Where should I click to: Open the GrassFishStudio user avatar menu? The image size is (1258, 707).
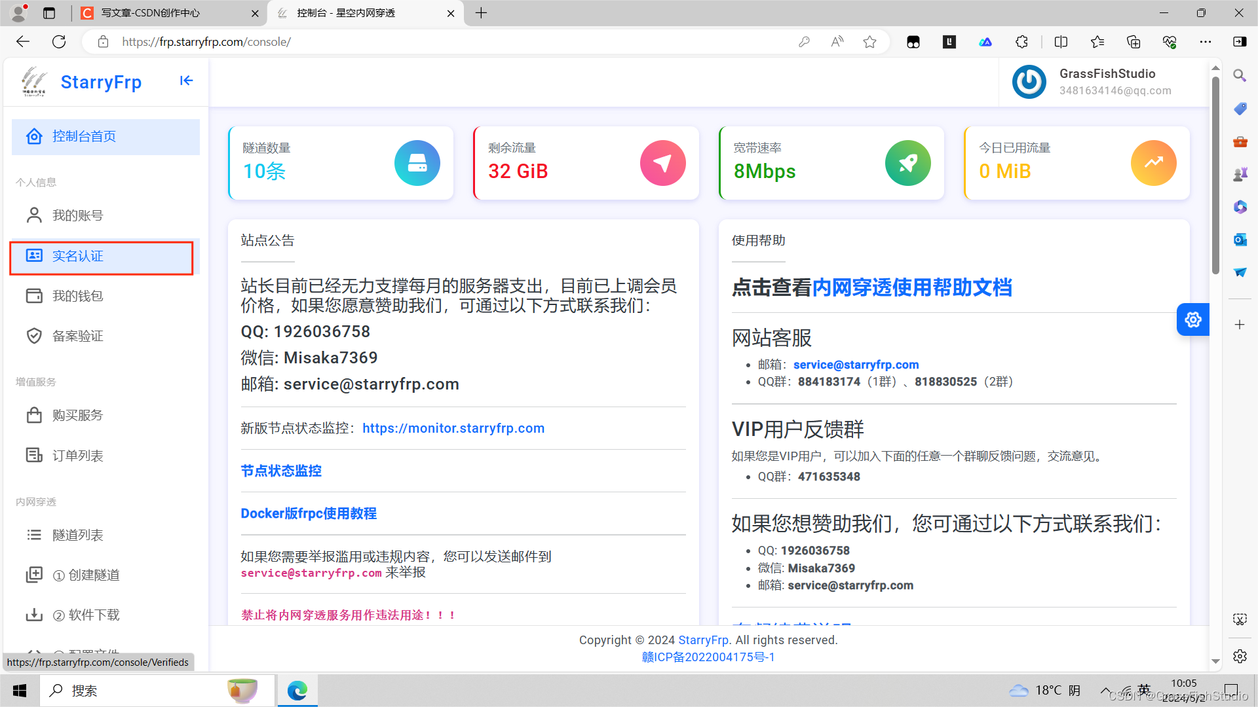1029,82
